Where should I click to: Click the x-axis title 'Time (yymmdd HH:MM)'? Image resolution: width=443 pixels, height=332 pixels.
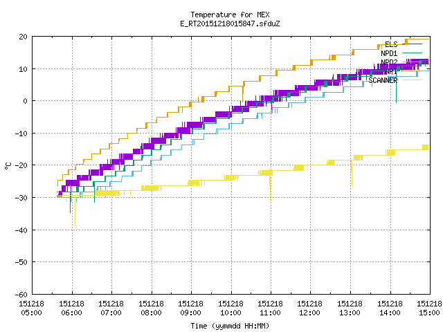(x=230, y=326)
